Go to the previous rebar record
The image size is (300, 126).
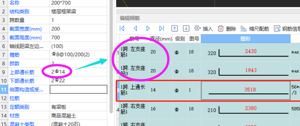tap(135, 28)
